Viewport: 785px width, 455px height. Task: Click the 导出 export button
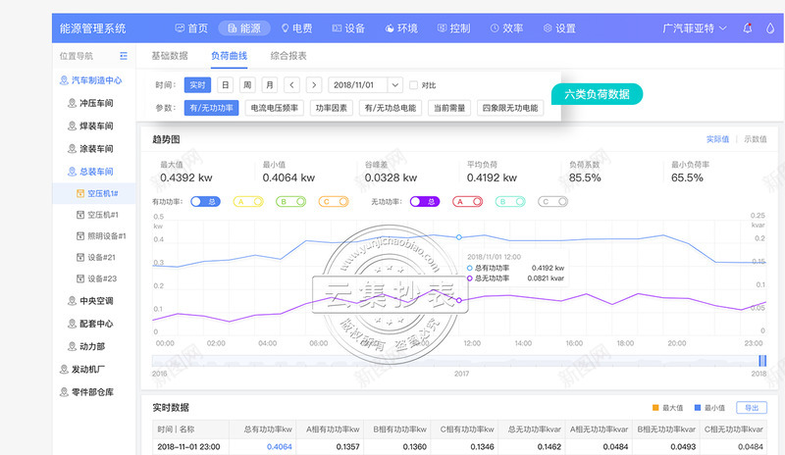(751, 408)
